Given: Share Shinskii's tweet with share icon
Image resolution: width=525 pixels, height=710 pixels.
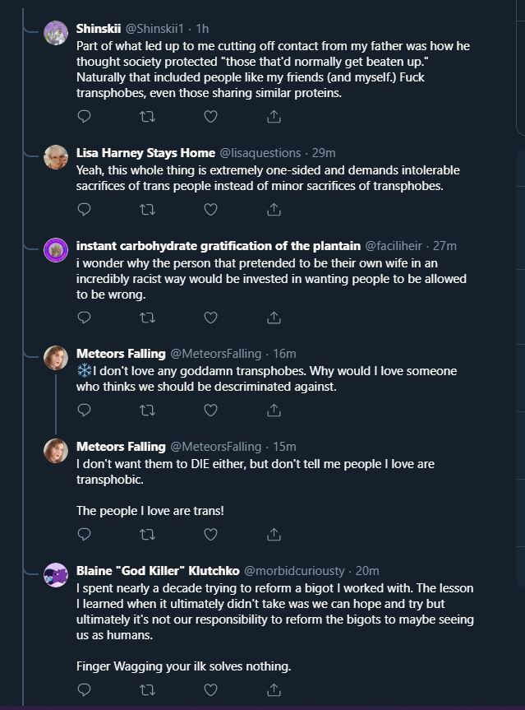Looking at the screenshot, I should 274,117.
